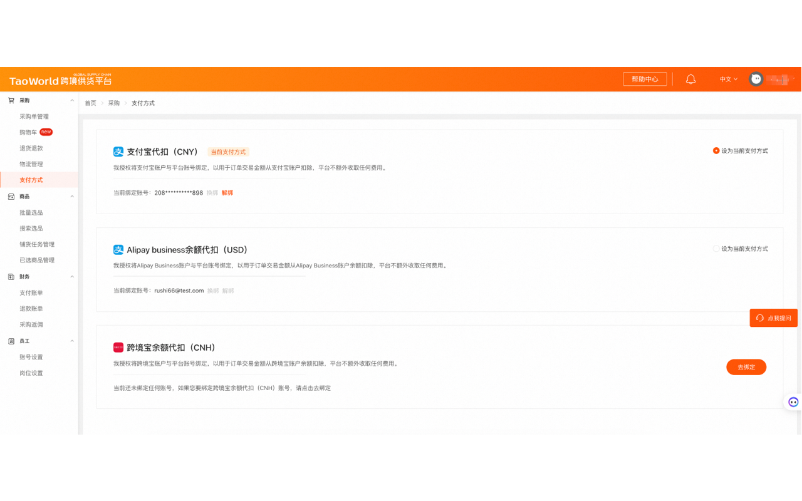Click the 商品 section icon
802x501 pixels.
pyautogui.click(x=11, y=197)
